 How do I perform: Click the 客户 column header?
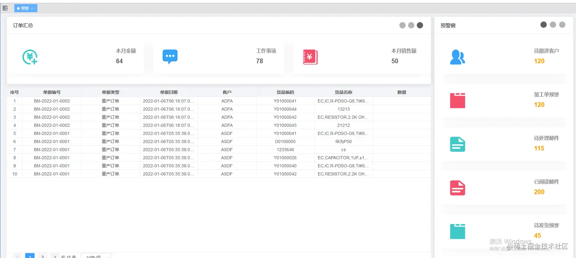tap(227, 92)
